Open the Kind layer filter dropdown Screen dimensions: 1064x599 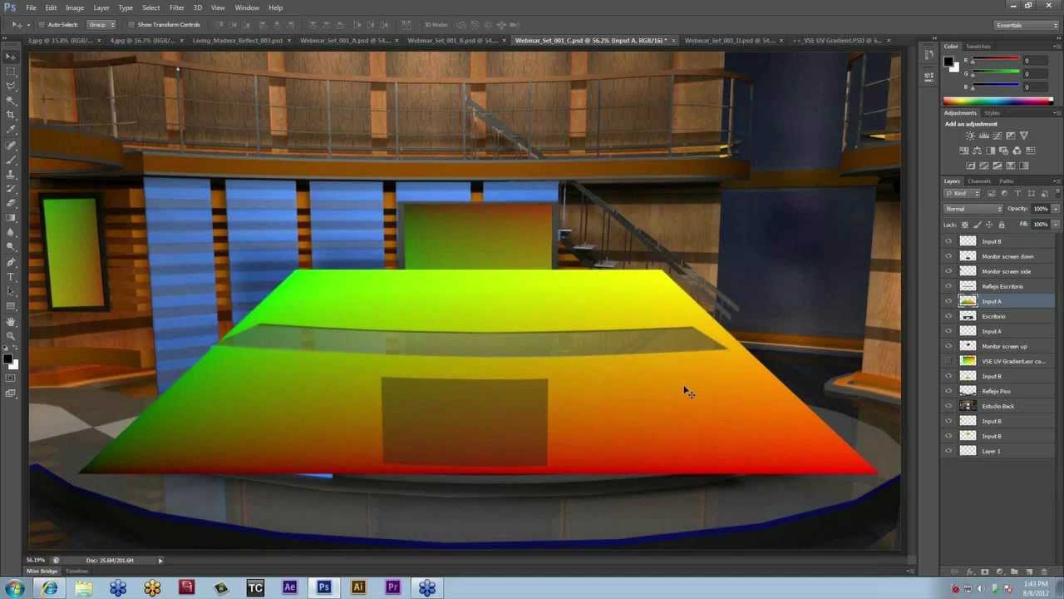[962, 193]
